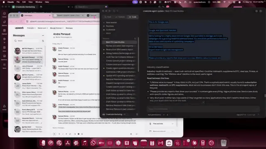Open WhatsApp from the Dock
Screen dimensions: 266x149
pyautogui.click(x=93, y=143)
